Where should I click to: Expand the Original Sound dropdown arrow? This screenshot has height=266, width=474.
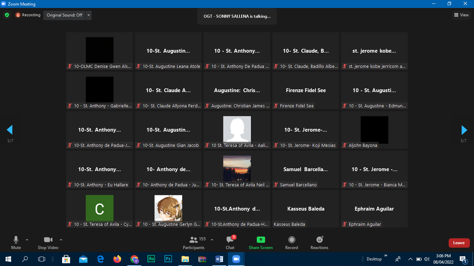tap(88, 15)
